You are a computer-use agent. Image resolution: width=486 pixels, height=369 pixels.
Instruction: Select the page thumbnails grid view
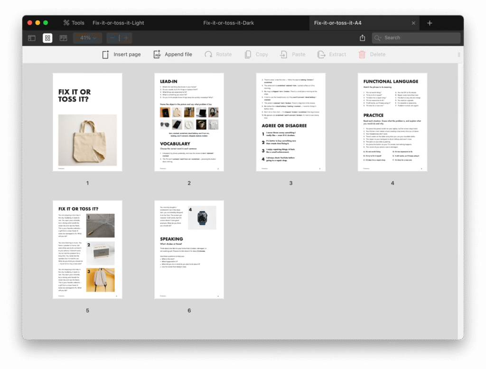47,38
